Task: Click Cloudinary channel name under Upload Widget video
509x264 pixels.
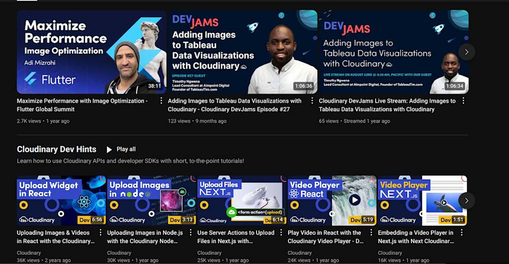Action: click(x=29, y=253)
